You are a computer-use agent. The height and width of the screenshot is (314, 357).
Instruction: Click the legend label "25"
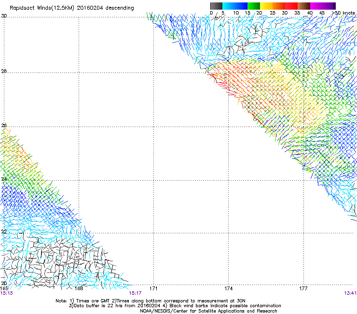[273, 13]
